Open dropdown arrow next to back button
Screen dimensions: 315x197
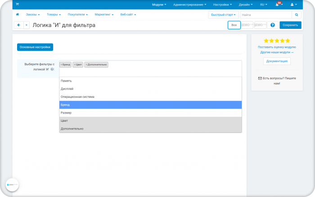tap(27, 25)
